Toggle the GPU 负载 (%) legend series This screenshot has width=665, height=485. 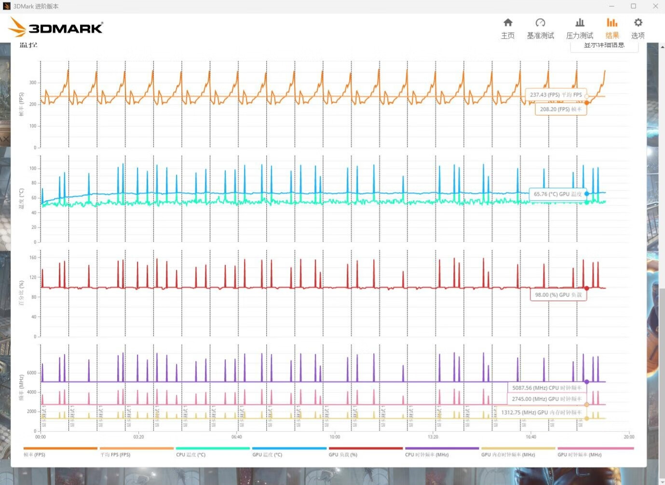[366, 452]
